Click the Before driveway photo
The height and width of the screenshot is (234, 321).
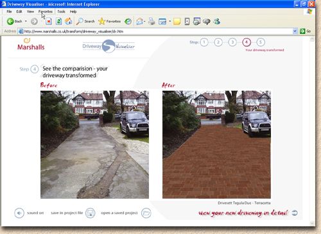coord(94,145)
